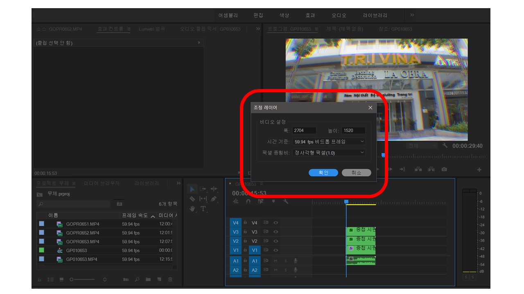The image size is (524, 294).
Task: Open Project panel hamburger menu
Action: pyautogui.click(x=74, y=184)
